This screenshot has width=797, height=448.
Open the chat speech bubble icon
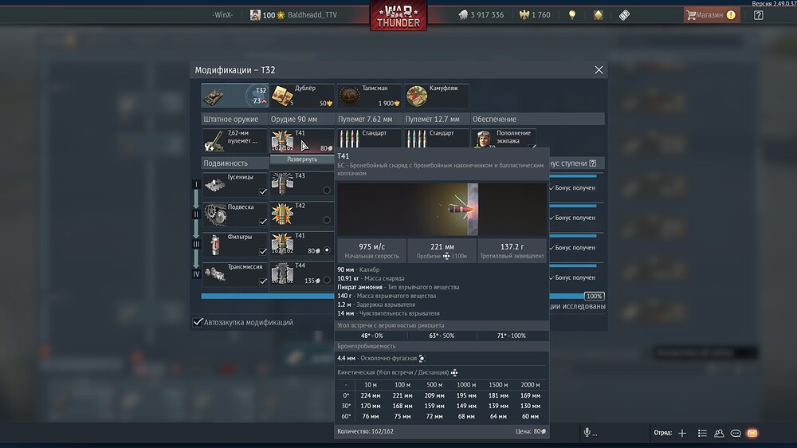point(736,433)
